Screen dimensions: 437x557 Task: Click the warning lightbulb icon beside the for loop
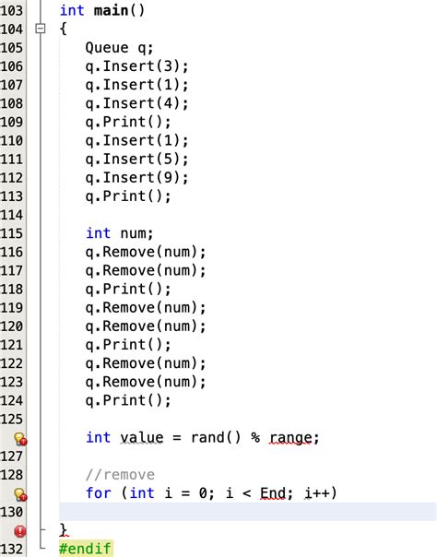click(x=20, y=494)
